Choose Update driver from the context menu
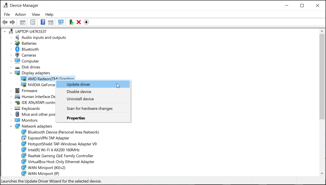This screenshot has height=185, width=326. point(78,84)
